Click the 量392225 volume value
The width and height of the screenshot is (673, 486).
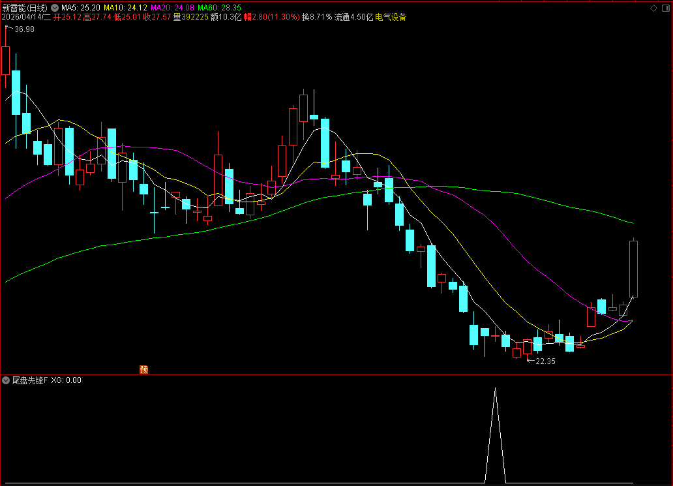tap(190, 17)
